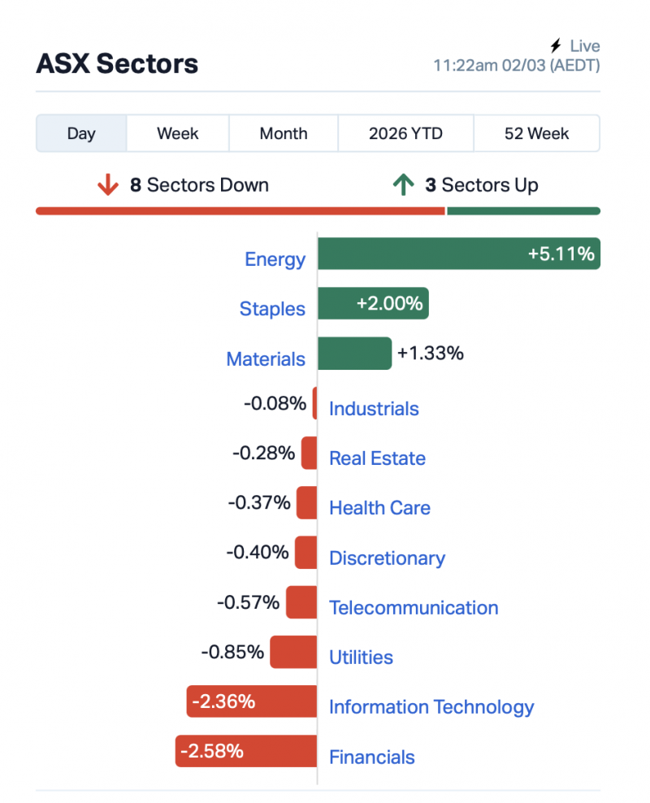Open the Staples sector link

[272, 309]
